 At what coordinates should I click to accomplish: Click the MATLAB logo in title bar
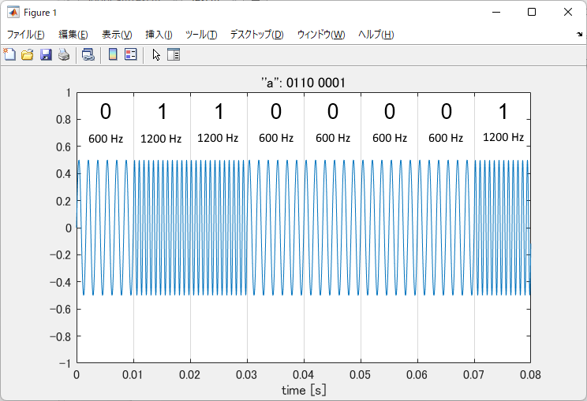[x=13, y=13]
